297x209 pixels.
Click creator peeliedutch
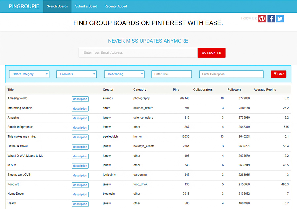point(110,136)
